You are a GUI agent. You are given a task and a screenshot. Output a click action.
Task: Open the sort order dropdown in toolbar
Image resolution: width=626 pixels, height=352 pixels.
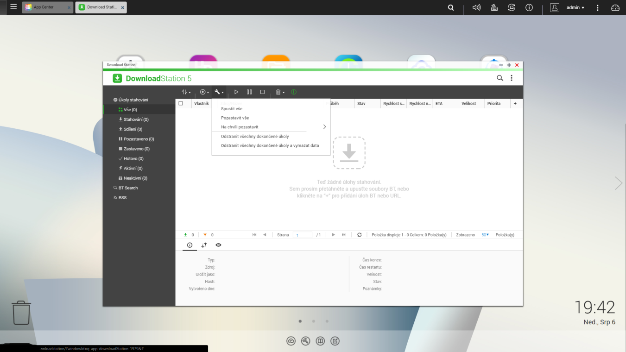(x=186, y=92)
